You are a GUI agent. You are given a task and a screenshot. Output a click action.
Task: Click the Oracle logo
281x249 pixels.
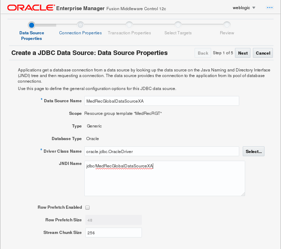pyautogui.click(x=31, y=8)
